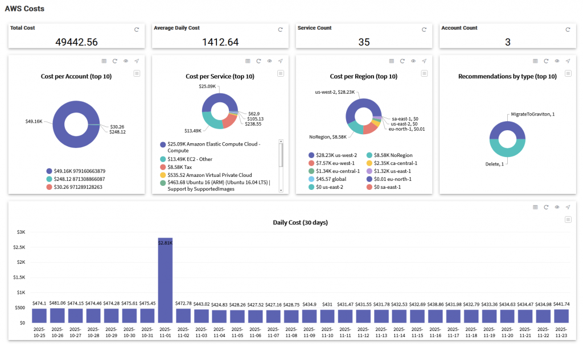The image size is (583, 344).
Task: Open hamburger chart menu on Cost per Service
Action: pyautogui.click(x=280, y=73)
